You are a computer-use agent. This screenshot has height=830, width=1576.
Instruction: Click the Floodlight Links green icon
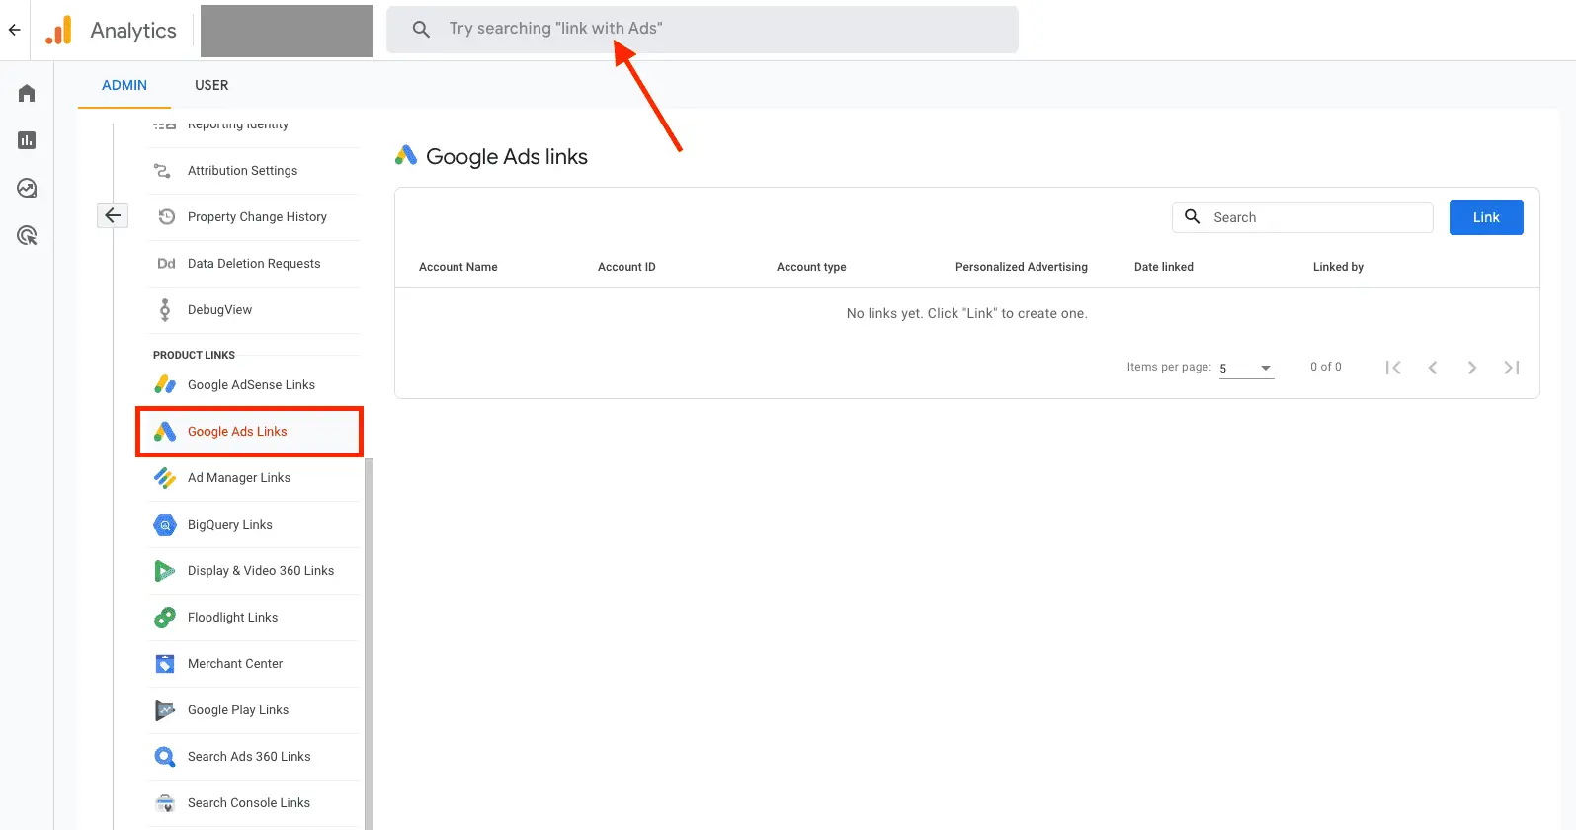pos(165,618)
